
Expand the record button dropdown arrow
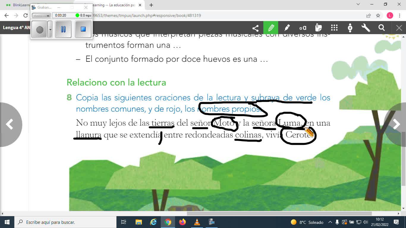pyautogui.click(x=50, y=29)
